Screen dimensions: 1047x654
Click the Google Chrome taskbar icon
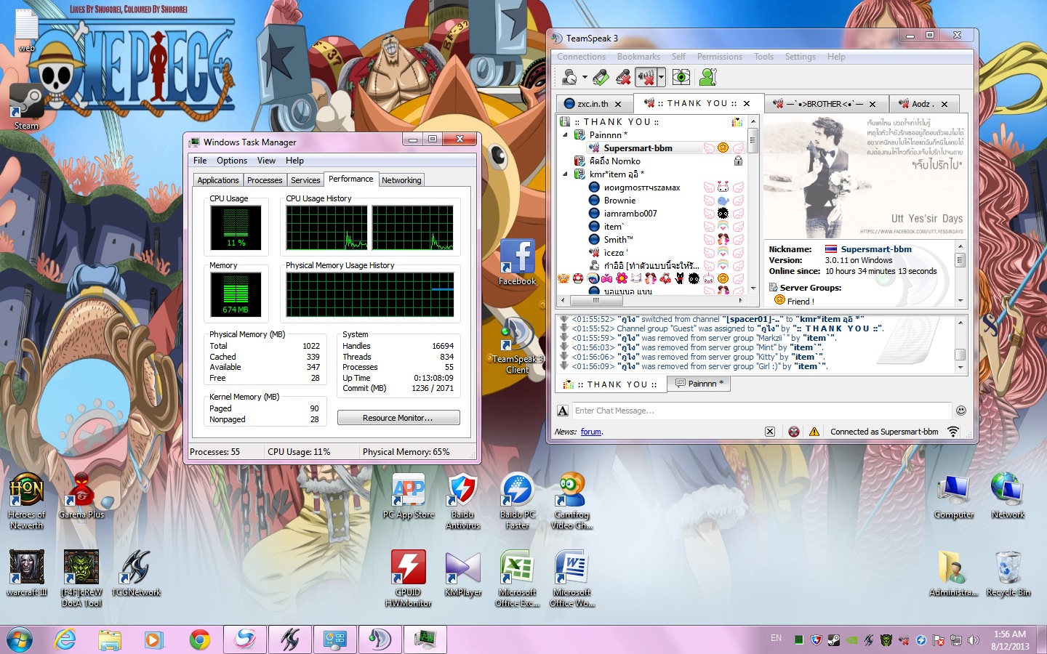[199, 639]
